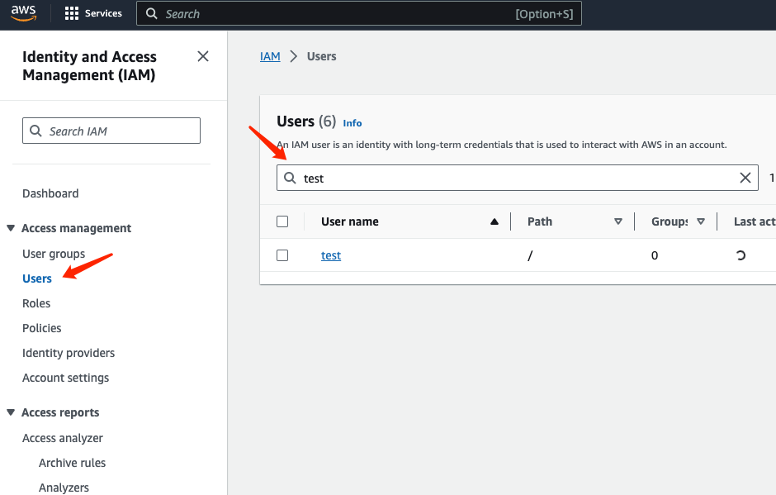Open User groups in sidebar

(54, 254)
